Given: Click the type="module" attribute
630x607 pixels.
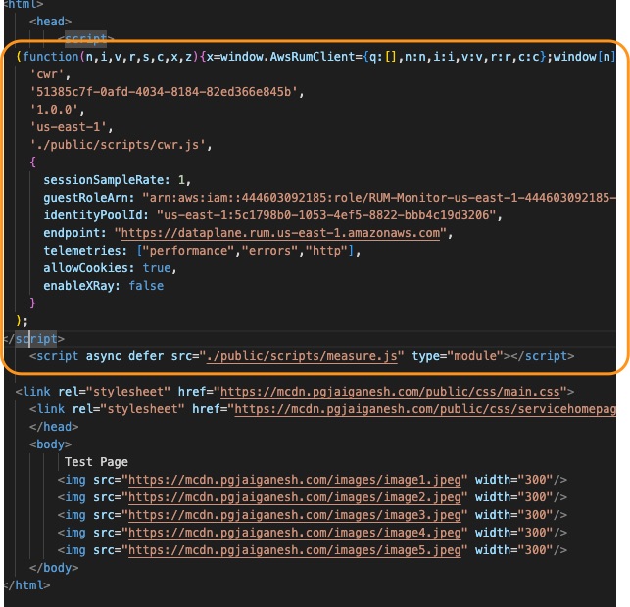Looking at the screenshot, I should pyautogui.click(x=458, y=356).
